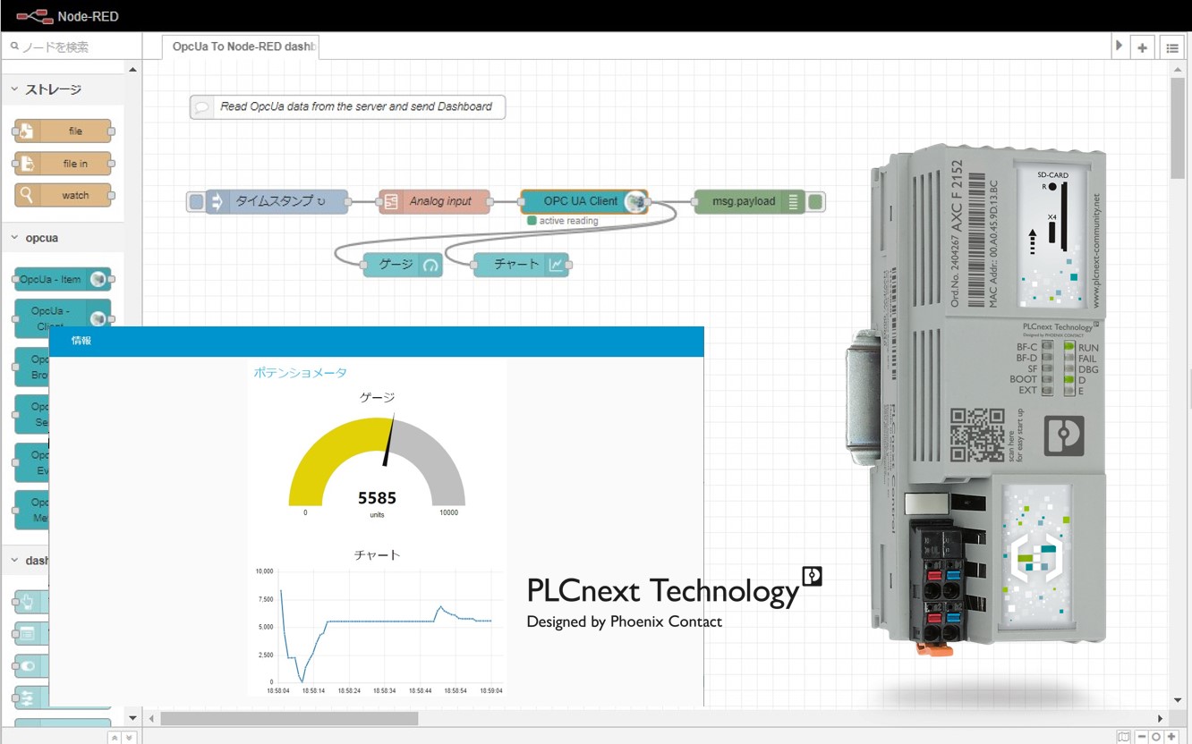The height and width of the screenshot is (744, 1192).
Task: Select the OpcUa To Node-RED dashboard tab
Action: click(242, 46)
